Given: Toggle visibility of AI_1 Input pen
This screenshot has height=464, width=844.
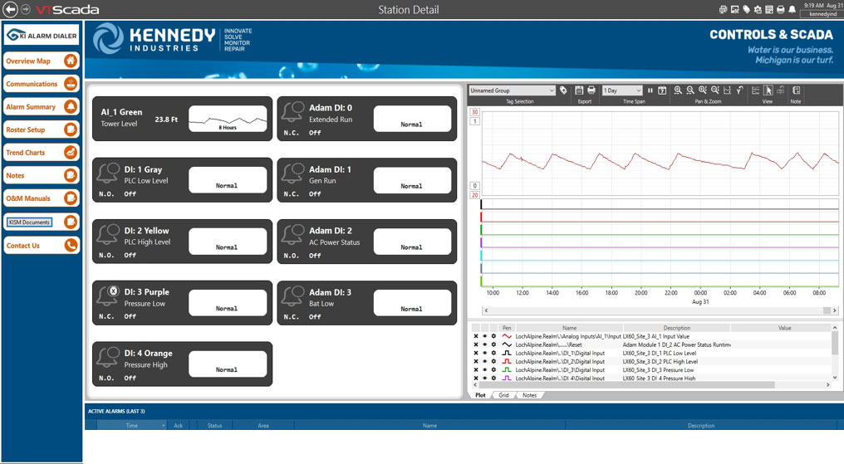Looking at the screenshot, I should coord(484,336).
